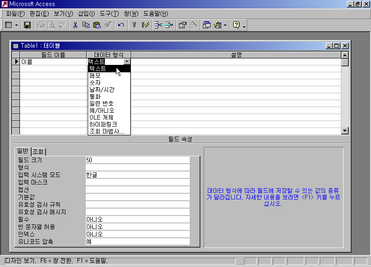Screen dimensions: 371x267
Task: Show the Database Window icon
Action: click(x=206, y=25)
